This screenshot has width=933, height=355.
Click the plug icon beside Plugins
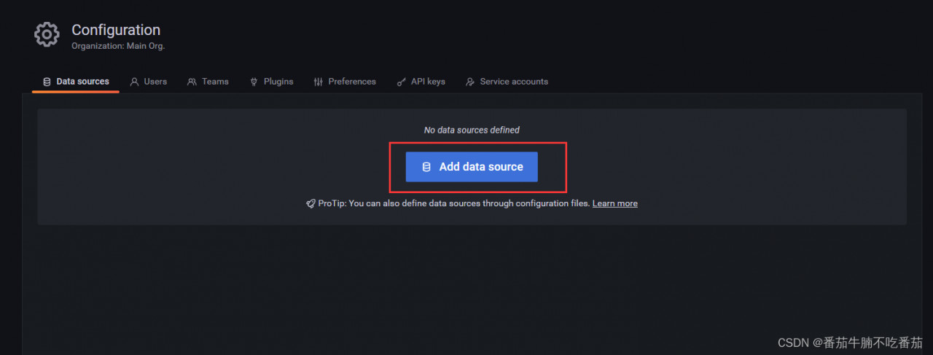[x=254, y=82]
